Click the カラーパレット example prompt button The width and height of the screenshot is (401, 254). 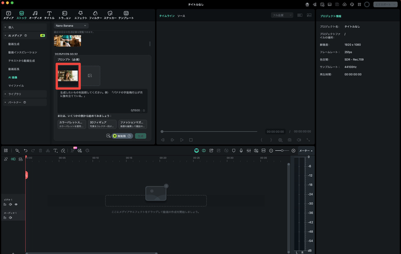click(72, 124)
